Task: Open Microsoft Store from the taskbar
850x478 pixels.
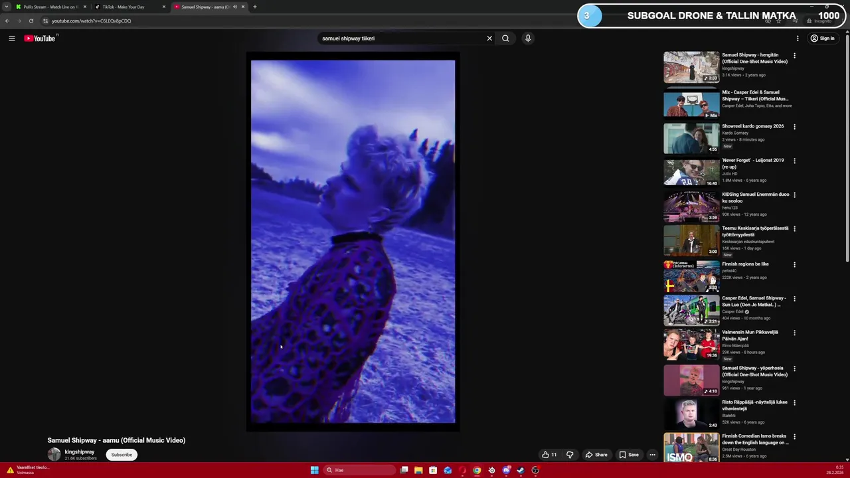Action: pos(433,470)
